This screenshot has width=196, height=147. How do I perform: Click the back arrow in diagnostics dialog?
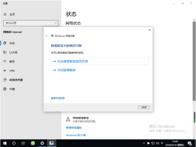pyautogui.click(x=46, y=36)
